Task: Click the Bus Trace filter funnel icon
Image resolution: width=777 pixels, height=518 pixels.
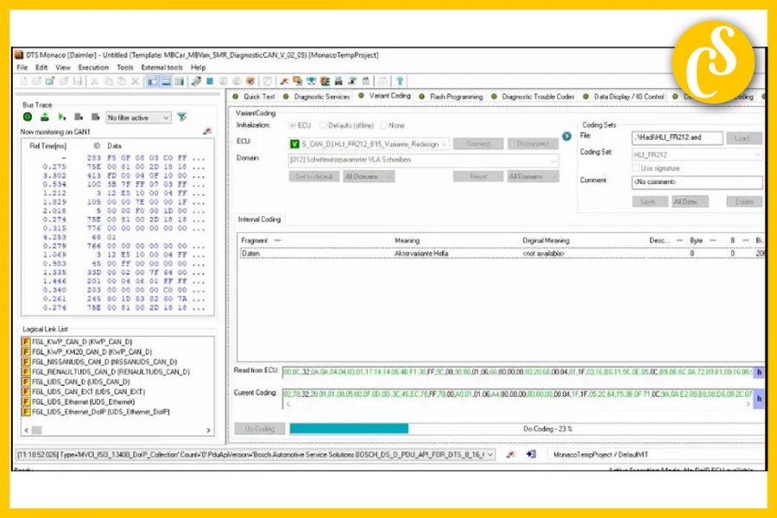Action: click(x=182, y=117)
